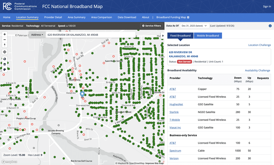This screenshot has width=274, height=165.
Task: Click the Mapbox logo on the map
Action: (9, 162)
